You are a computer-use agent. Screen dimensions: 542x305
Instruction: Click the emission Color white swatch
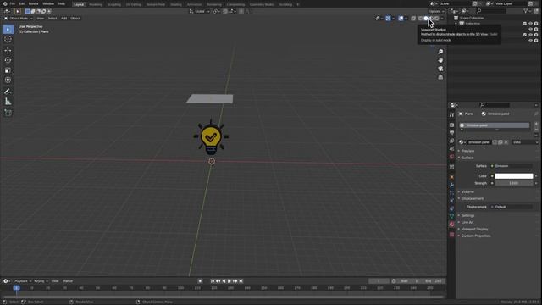pyautogui.click(x=514, y=176)
